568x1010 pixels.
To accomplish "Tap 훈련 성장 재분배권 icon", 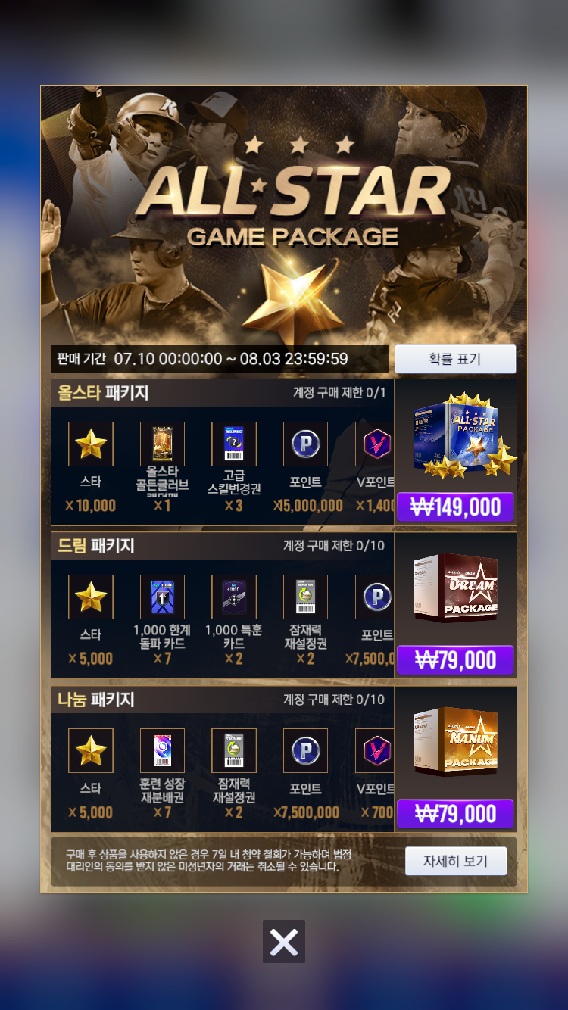I will pos(162,750).
